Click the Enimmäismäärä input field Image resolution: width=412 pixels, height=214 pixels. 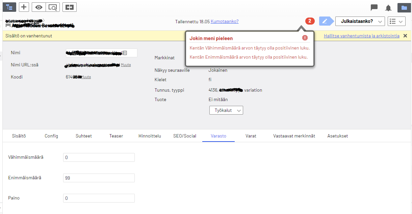pos(99,178)
